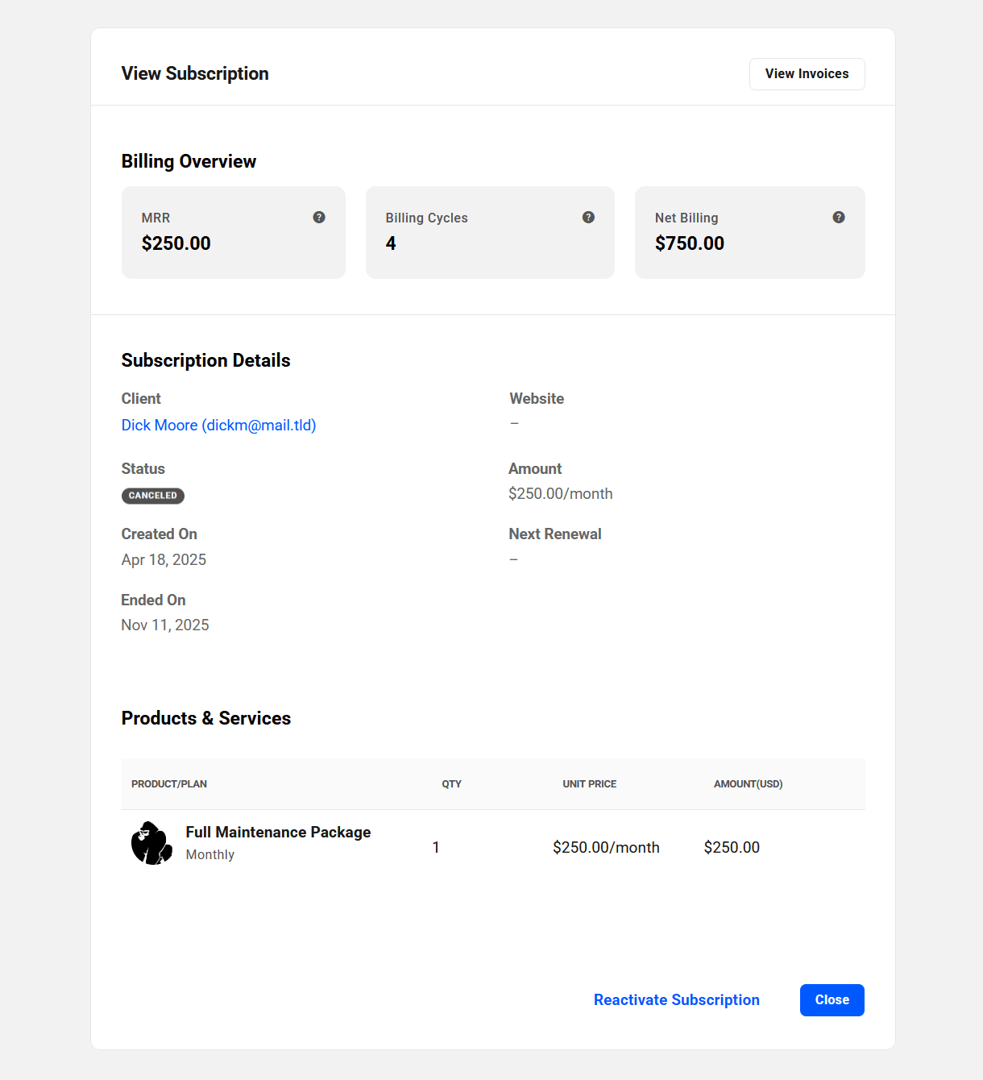Click the QTY column header
The image size is (983, 1080).
[451, 784]
